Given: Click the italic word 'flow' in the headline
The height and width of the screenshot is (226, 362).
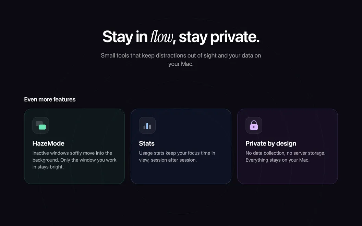Looking at the screenshot, I should click(x=161, y=37).
